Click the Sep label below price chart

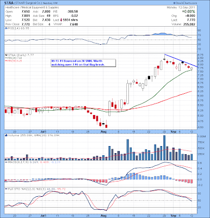[x=174, y=131]
